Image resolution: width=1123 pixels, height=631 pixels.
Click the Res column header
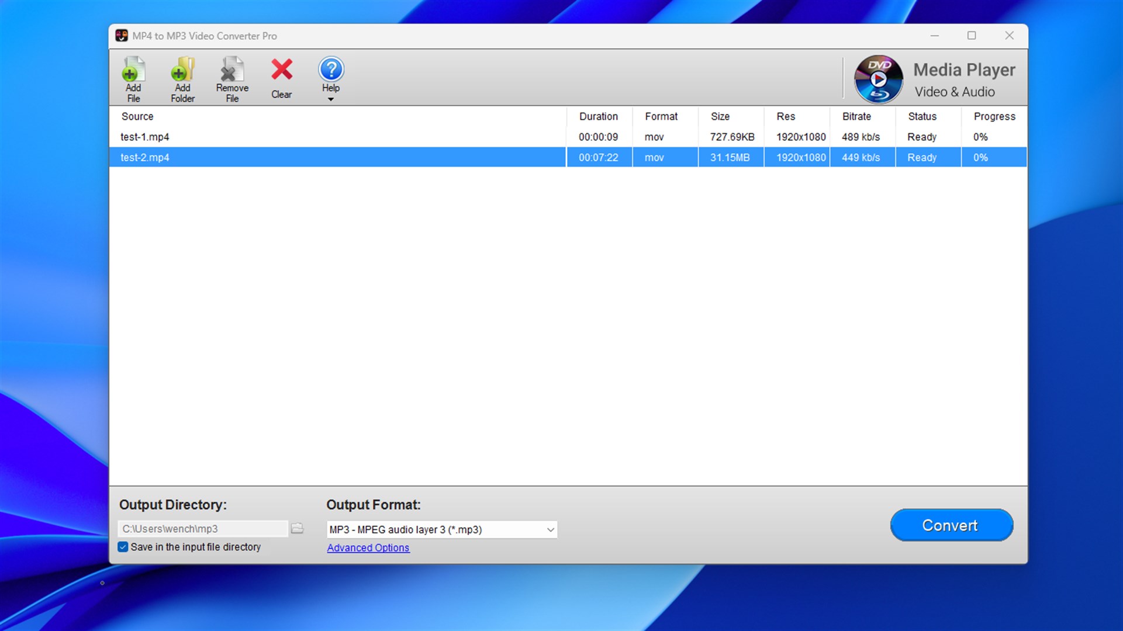(797, 116)
